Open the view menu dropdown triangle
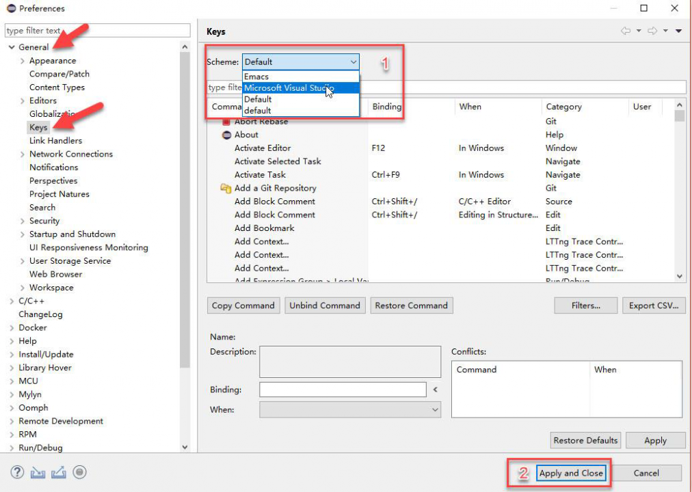This screenshot has height=492, width=692. [x=678, y=31]
